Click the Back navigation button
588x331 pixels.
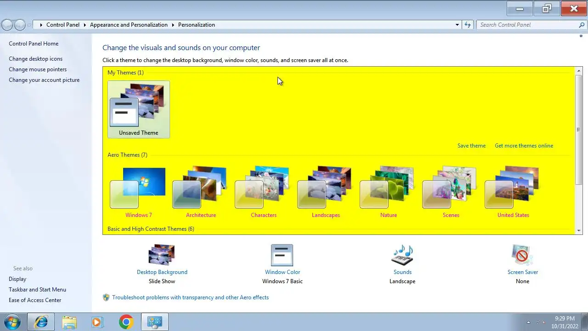coord(7,25)
